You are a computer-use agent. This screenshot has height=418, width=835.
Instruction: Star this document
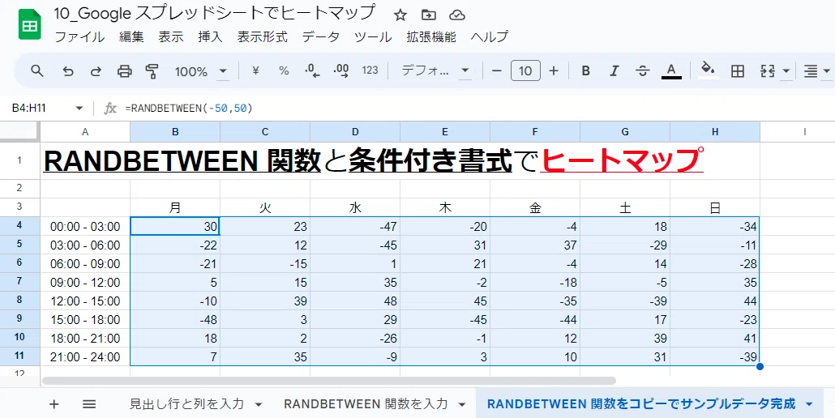click(x=400, y=15)
